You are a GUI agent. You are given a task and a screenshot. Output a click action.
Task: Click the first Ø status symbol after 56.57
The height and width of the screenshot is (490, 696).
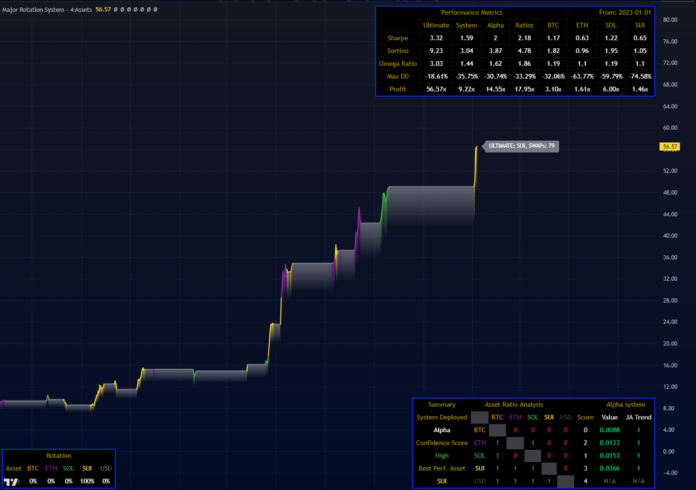pyautogui.click(x=116, y=9)
